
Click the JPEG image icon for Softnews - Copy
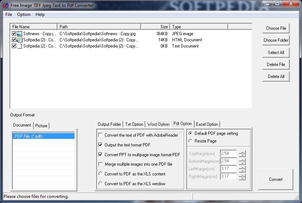coord(19,34)
